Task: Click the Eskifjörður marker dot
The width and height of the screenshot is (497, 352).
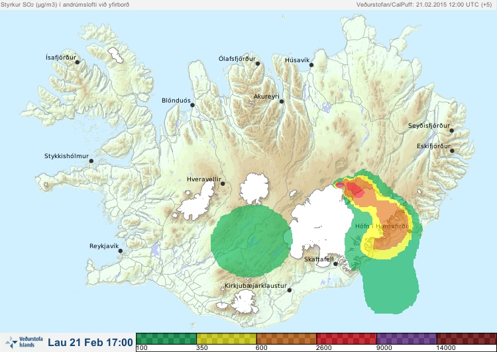Action: point(452,151)
